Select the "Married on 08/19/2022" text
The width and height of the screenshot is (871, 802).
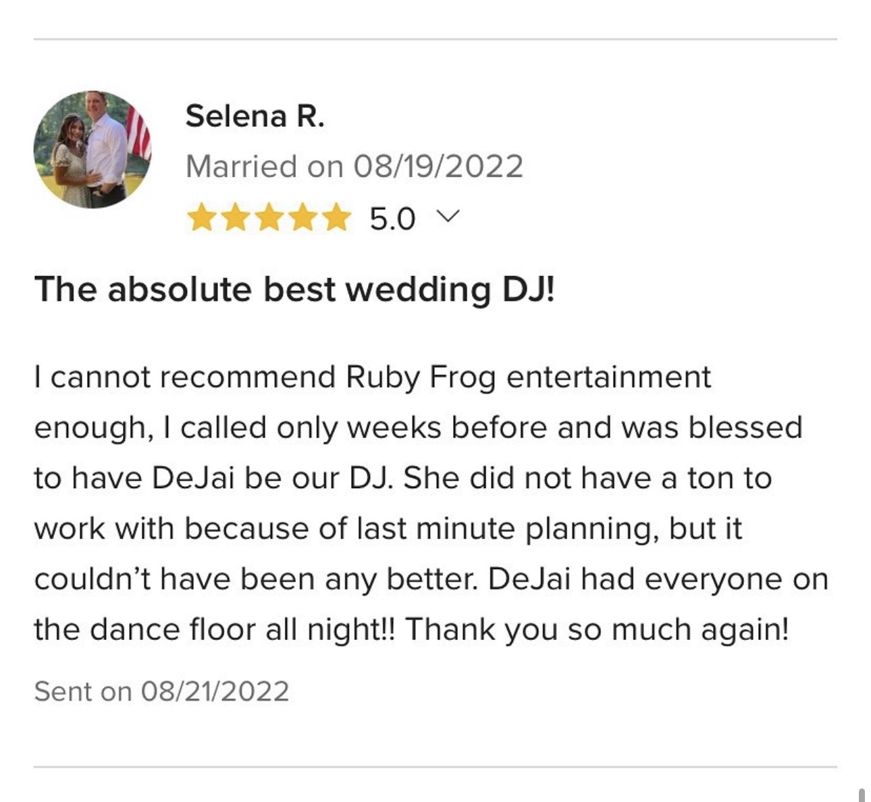click(354, 167)
